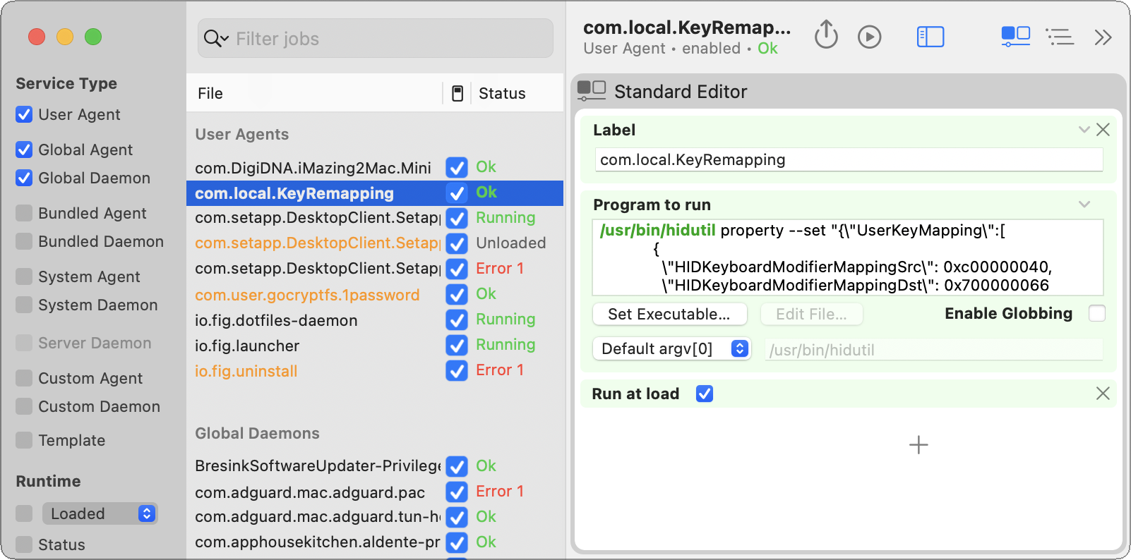Toggle the sidebar panel icon
Image resolution: width=1131 pixels, height=560 pixels.
click(930, 37)
